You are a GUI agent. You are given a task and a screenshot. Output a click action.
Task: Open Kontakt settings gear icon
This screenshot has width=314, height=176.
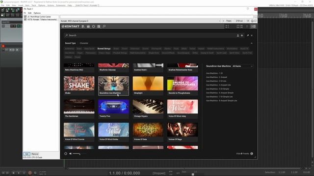(x=94, y=26)
